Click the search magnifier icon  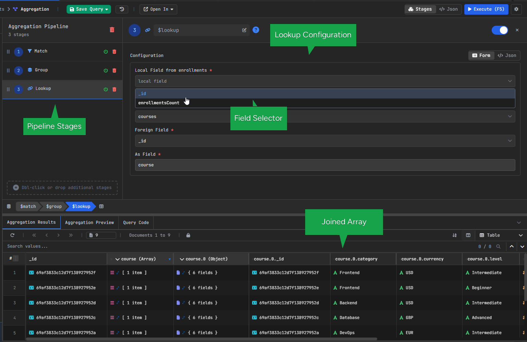pos(498,246)
